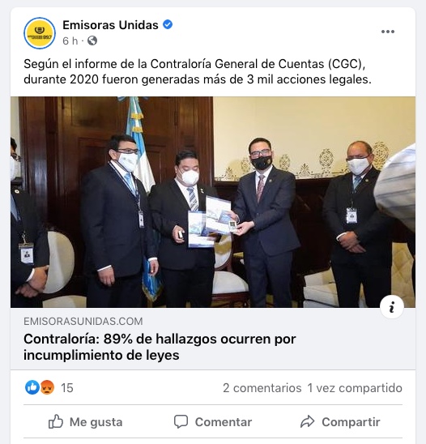426x444 pixels.
Task: Click the arrow icon for Compartir
Action: tap(308, 421)
